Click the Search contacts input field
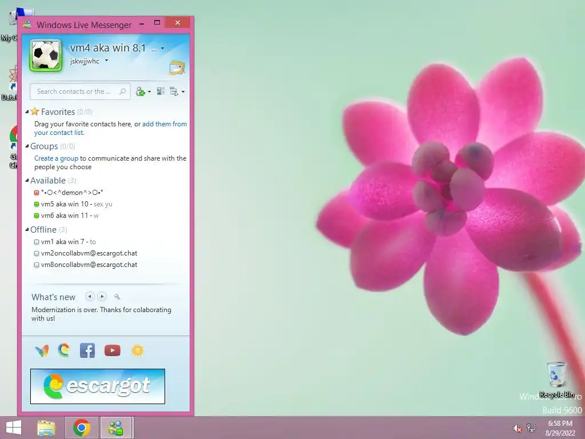585x439 pixels. 80,91
